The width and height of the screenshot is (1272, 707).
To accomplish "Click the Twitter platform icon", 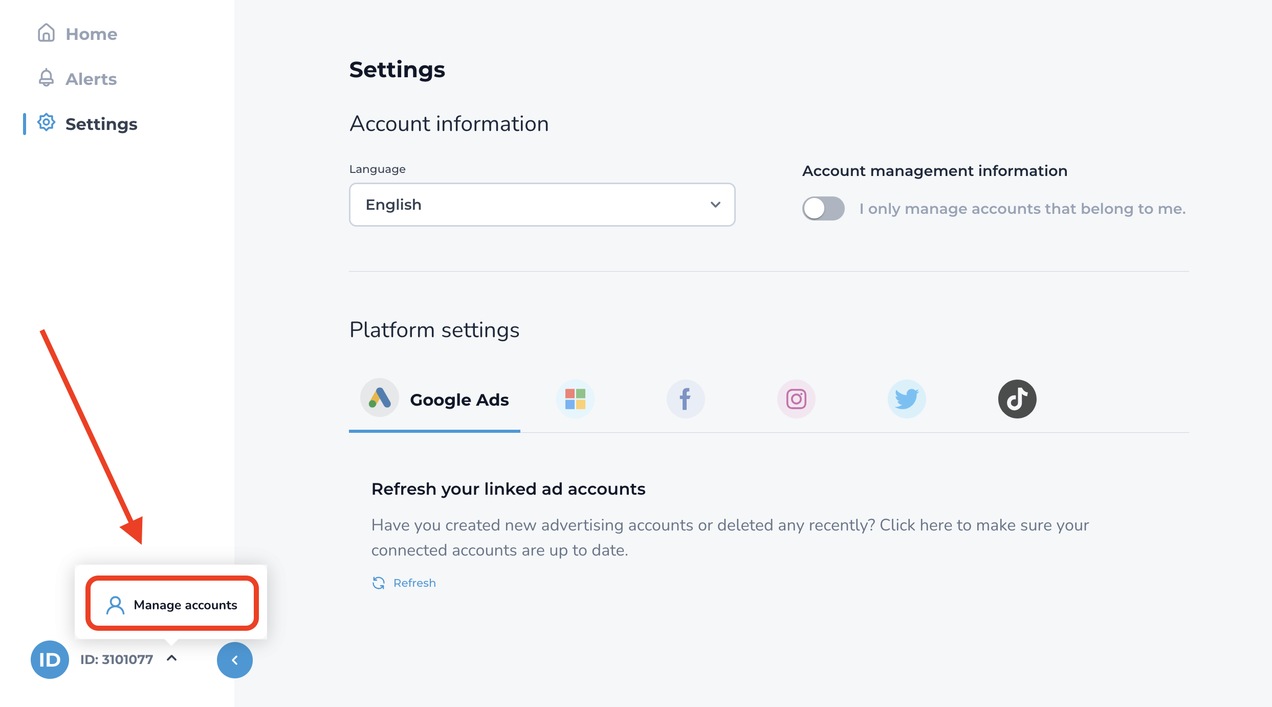I will pyautogui.click(x=906, y=400).
